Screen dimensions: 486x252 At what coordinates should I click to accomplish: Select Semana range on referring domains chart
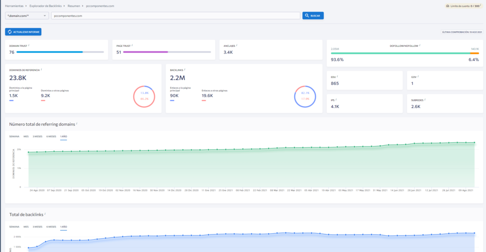[14, 136]
